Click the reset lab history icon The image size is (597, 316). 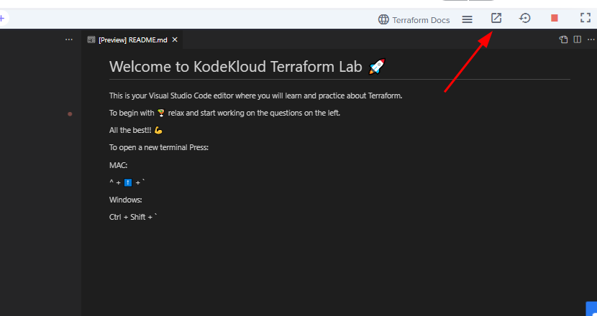(525, 19)
